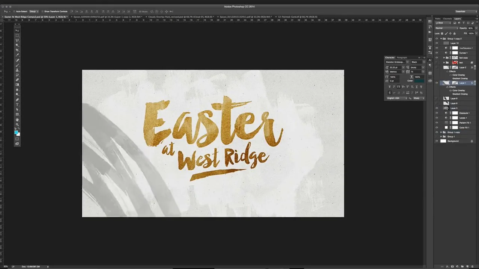479x269 pixels.
Task: Select the Gradient tool
Action: (17, 84)
